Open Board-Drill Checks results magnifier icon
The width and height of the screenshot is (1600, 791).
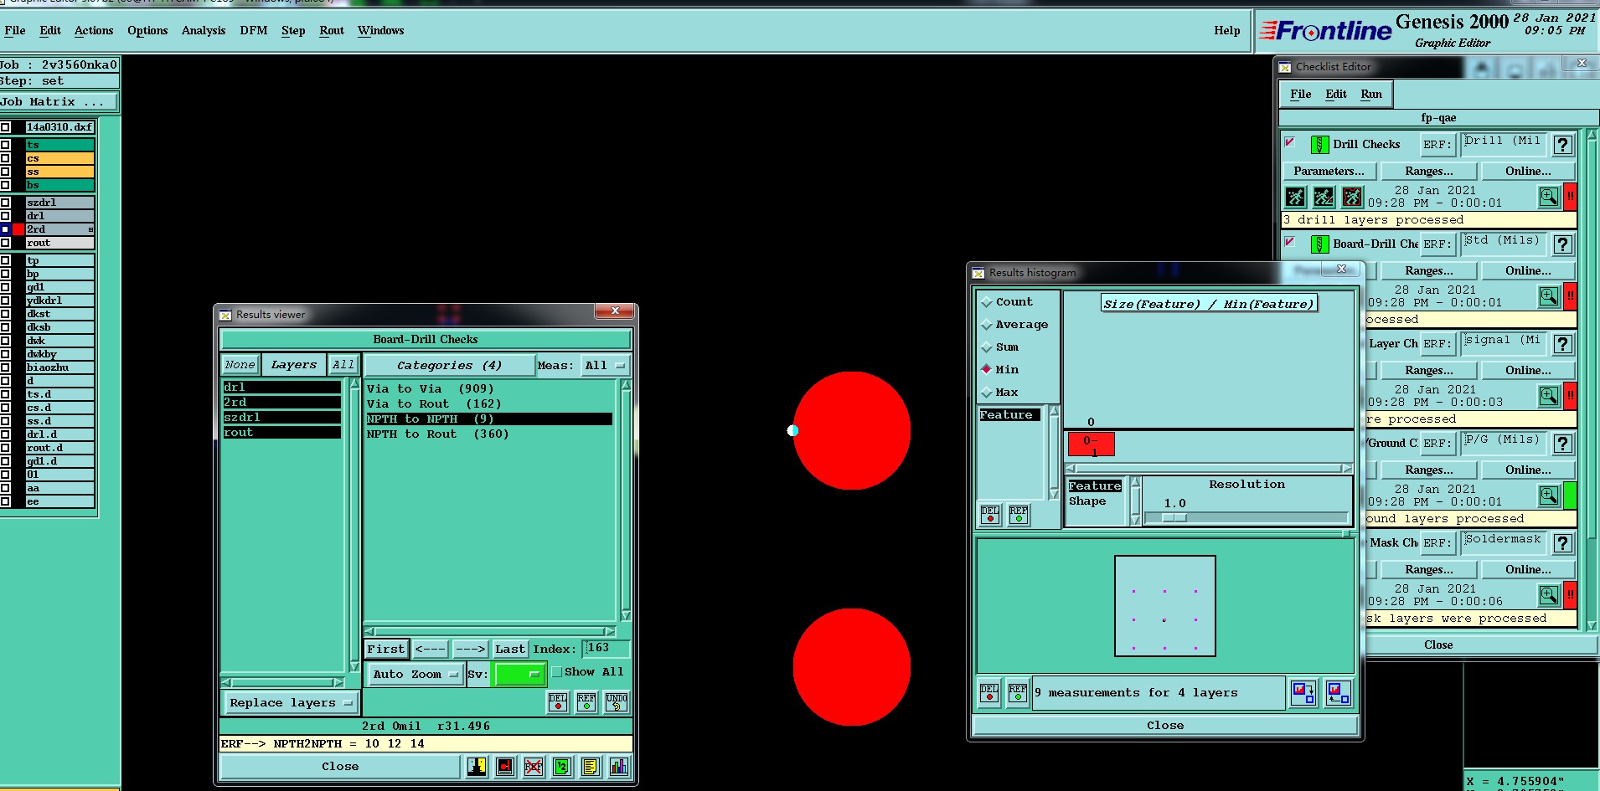tap(1549, 296)
